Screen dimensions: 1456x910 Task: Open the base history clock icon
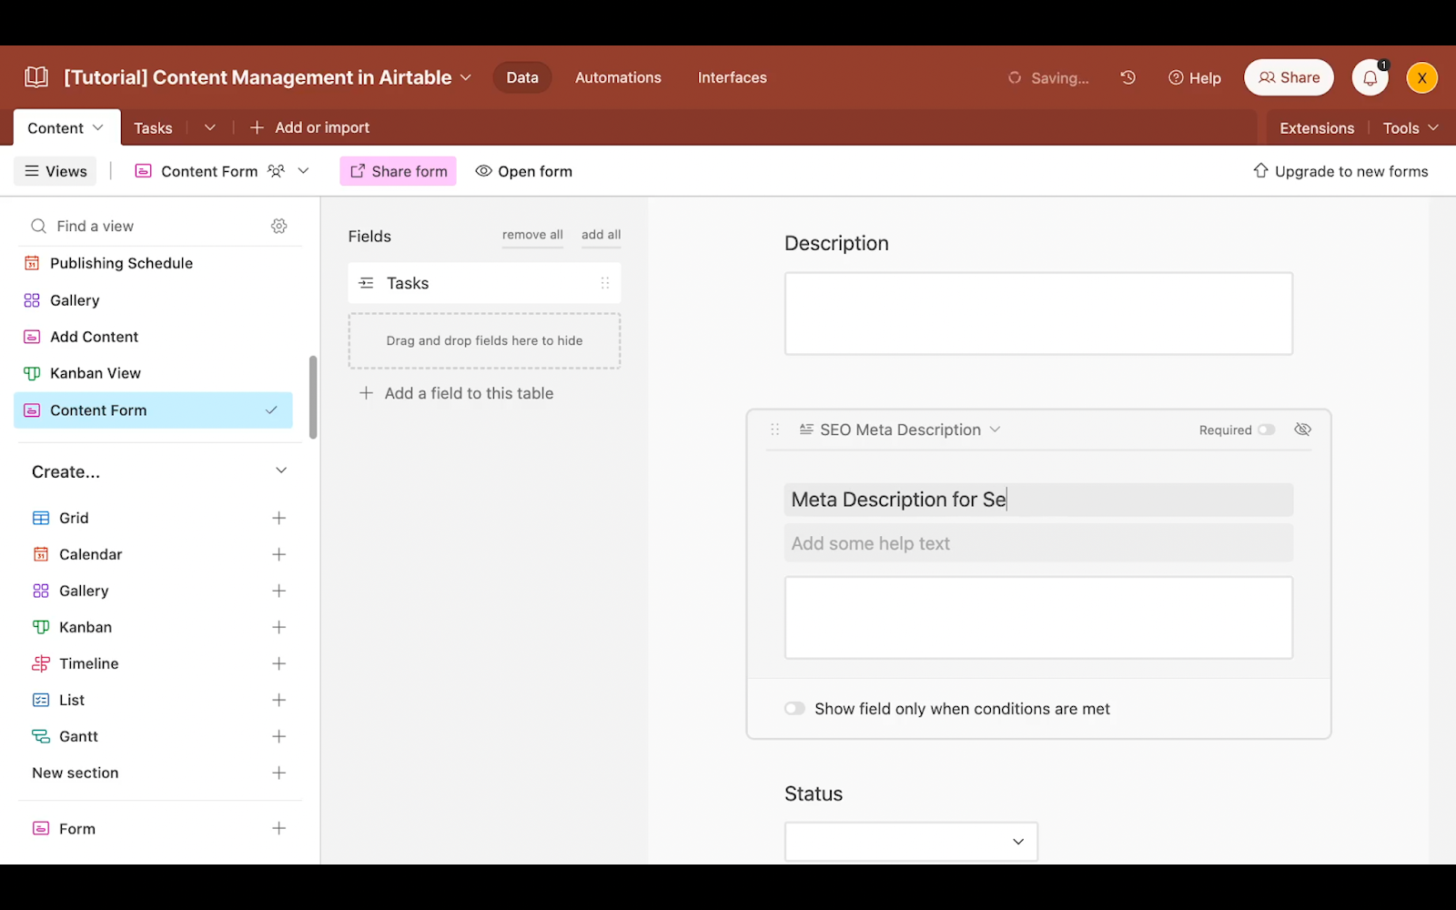[x=1128, y=77]
